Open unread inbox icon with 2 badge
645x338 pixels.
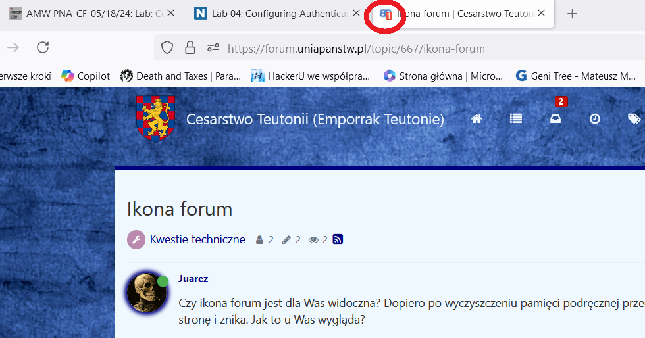555,119
